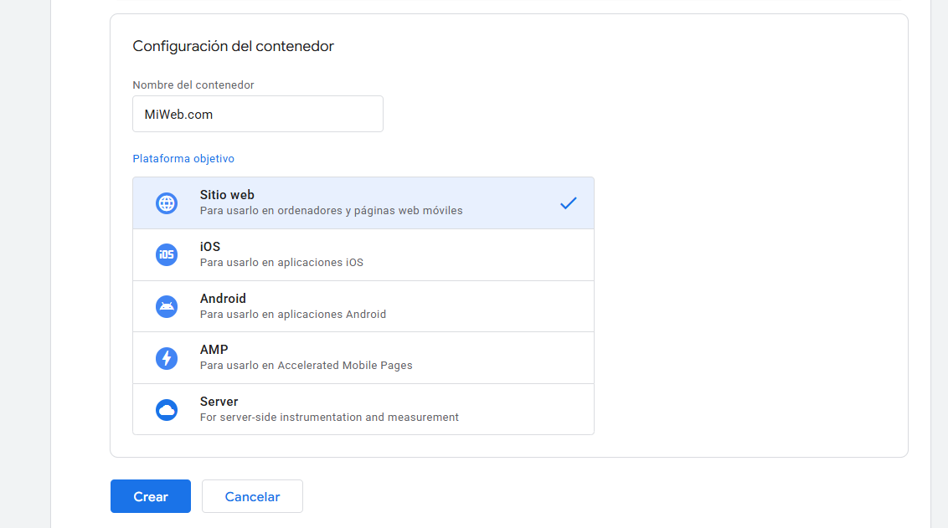The image size is (948, 528).
Task: Click the Configuración del contenedor heading
Action: [233, 46]
